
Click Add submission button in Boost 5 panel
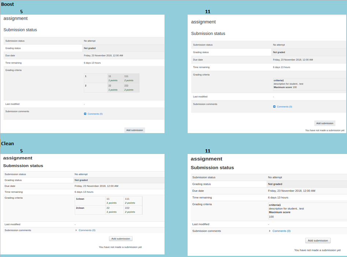(134, 130)
